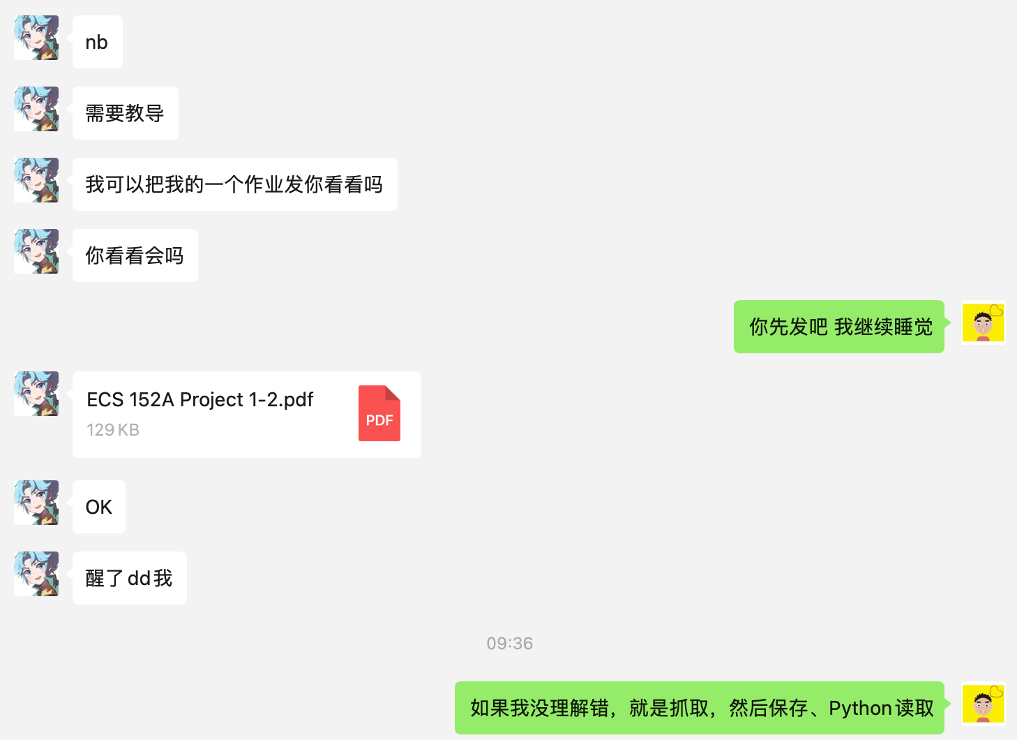Select the 'nb' chat bubble
The image size is (1017, 740).
tap(98, 42)
